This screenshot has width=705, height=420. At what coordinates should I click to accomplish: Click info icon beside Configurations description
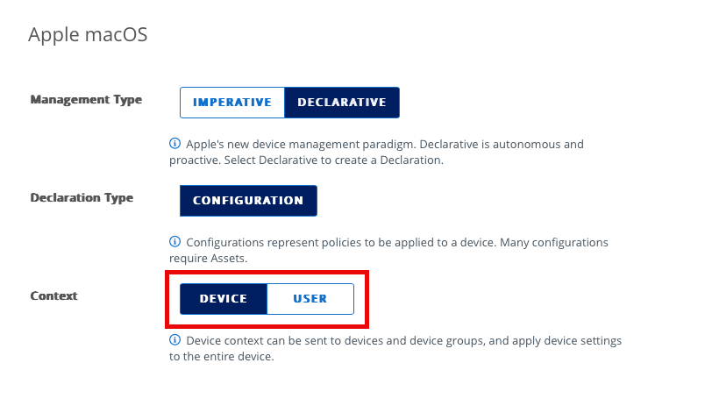tap(174, 241)
